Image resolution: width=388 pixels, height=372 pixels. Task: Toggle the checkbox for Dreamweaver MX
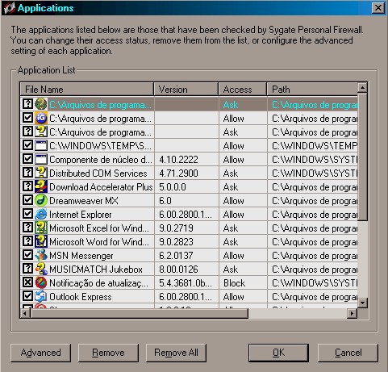[27, 200]
